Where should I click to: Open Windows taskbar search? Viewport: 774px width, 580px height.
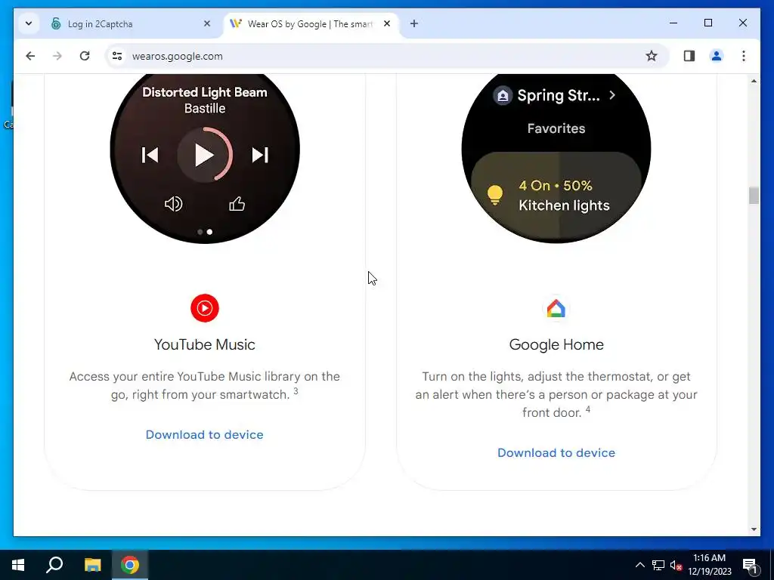54,565
